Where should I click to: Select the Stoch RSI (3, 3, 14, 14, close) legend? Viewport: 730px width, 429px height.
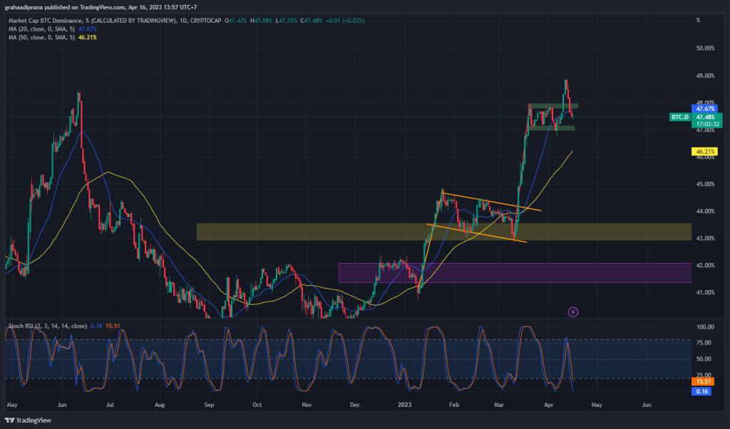click(48, 326)
